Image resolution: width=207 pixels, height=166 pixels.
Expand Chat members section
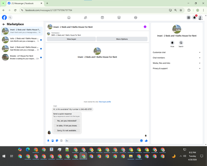(176, 58)
